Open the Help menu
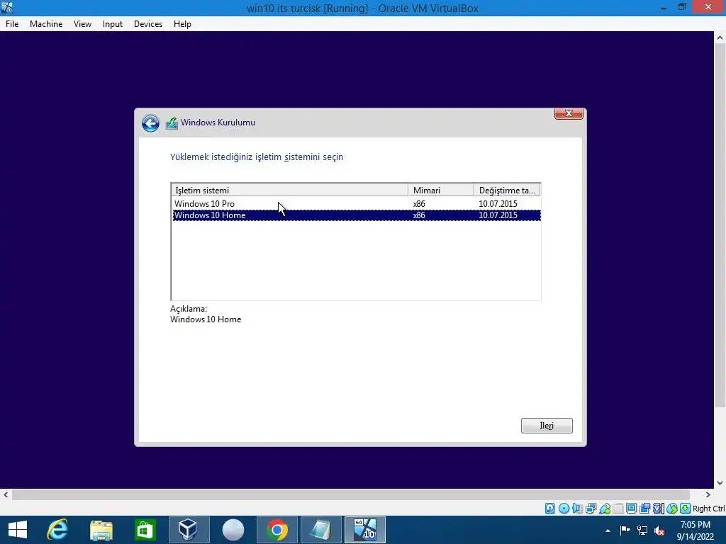This screenshot has width=726, height=544. tap(182, 24)
